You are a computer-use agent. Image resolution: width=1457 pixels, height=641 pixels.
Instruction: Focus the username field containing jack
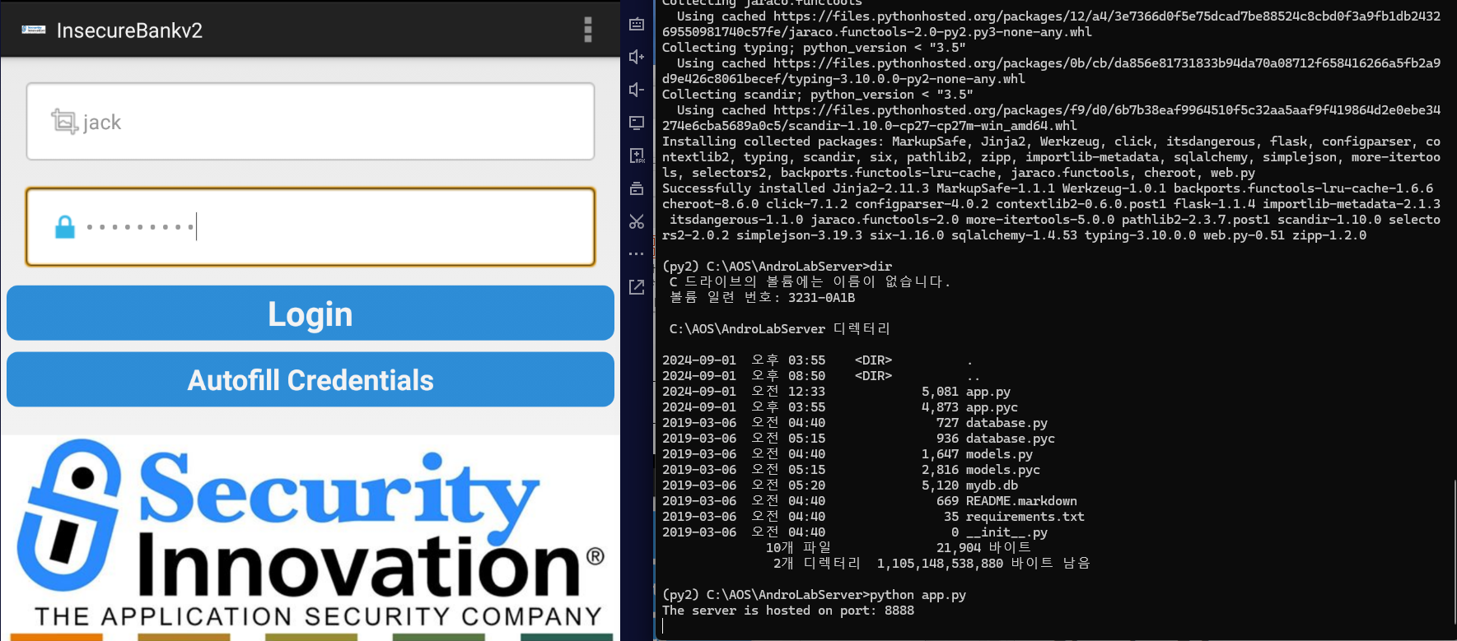coord(311,121)
